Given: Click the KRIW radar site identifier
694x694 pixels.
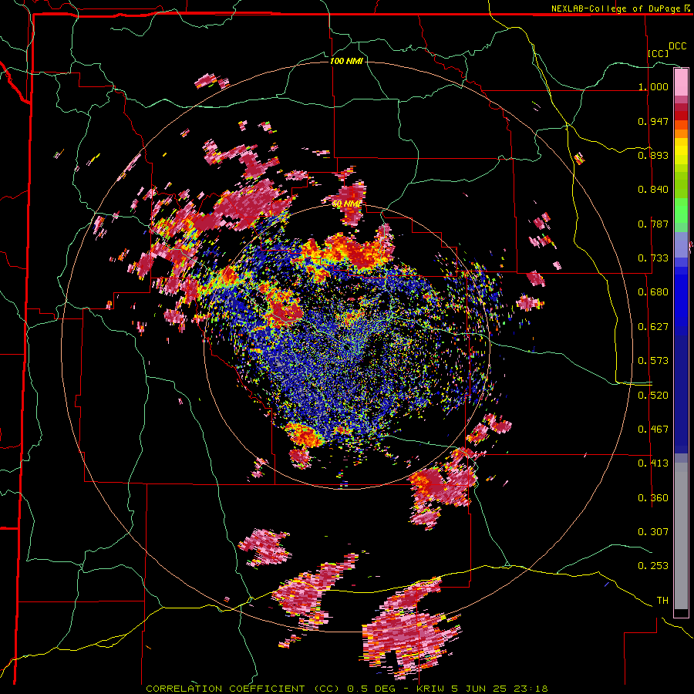Looking at the screenshot, I should [432, 689].
